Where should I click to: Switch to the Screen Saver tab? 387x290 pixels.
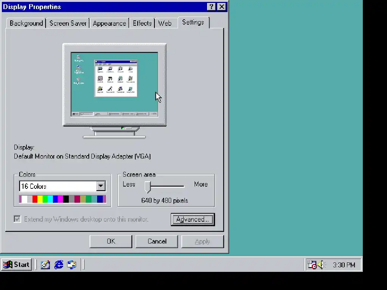(68, 23)
